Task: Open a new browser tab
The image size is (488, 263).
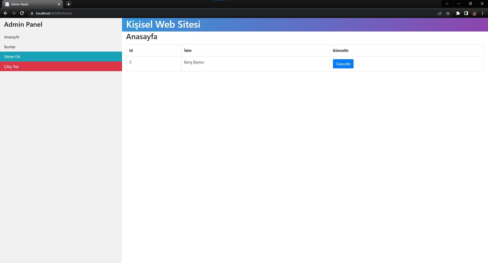Action: pos(68,4)
